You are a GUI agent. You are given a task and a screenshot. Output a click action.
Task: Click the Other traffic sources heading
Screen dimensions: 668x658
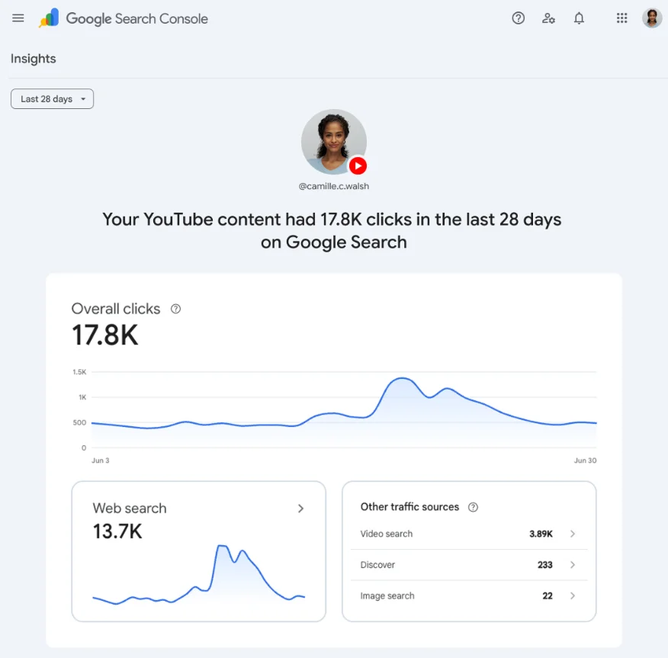[x=409, y=507]
